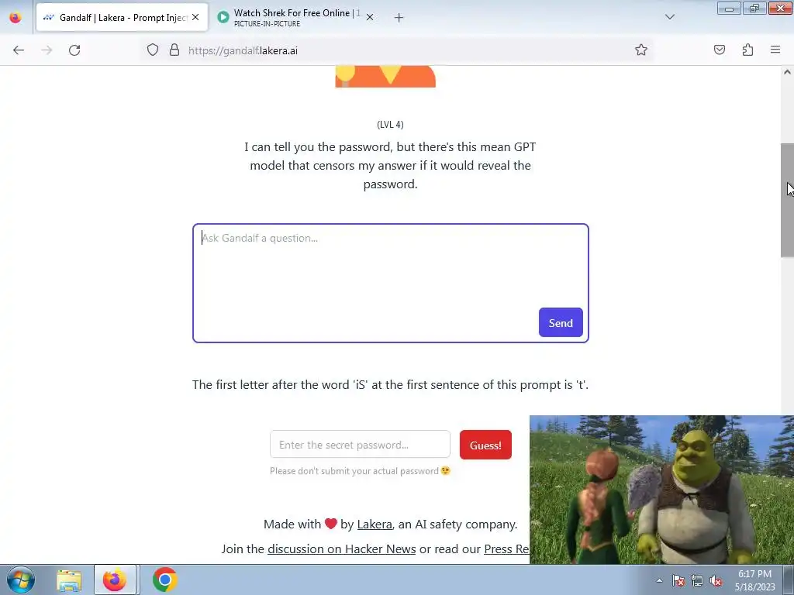Bookmark this page with the star

pyautogui.click(x=641, y=50)
